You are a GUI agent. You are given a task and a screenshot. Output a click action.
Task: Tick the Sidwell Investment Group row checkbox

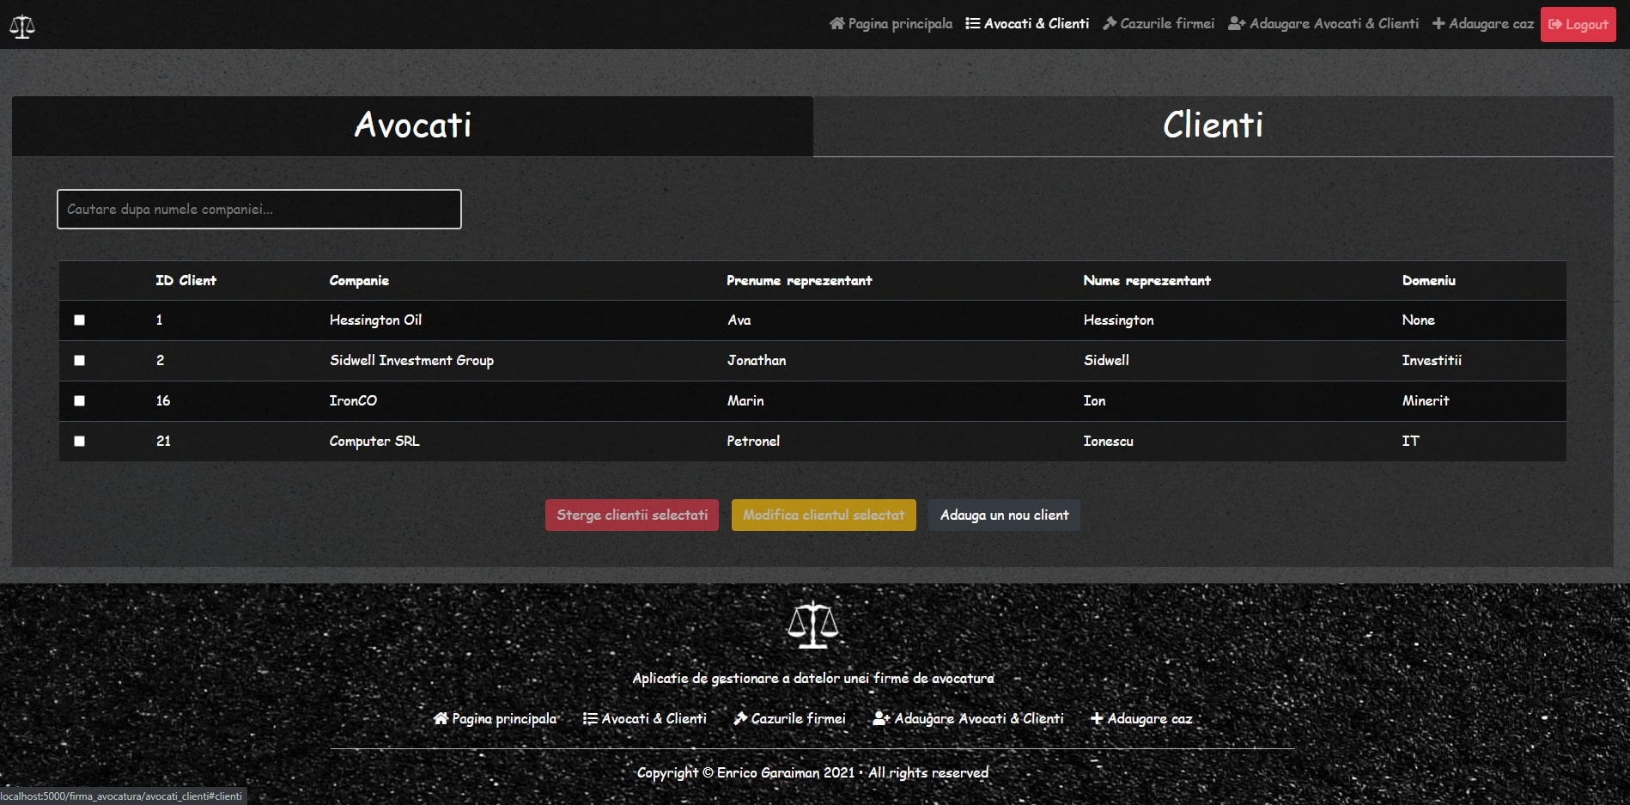(80, 361)
